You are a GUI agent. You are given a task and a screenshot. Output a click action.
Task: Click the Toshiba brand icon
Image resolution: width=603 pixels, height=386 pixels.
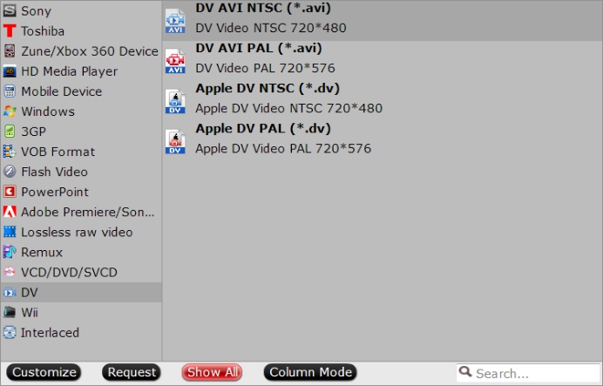point(10,31)
